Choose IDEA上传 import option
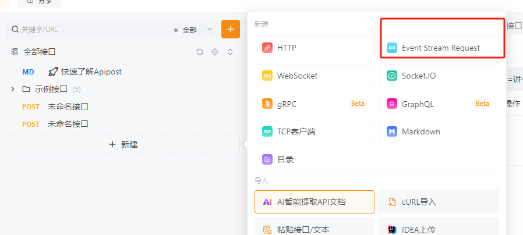Image resolution: width=523 pixels, height=235 pixels. tap(439, 227)
